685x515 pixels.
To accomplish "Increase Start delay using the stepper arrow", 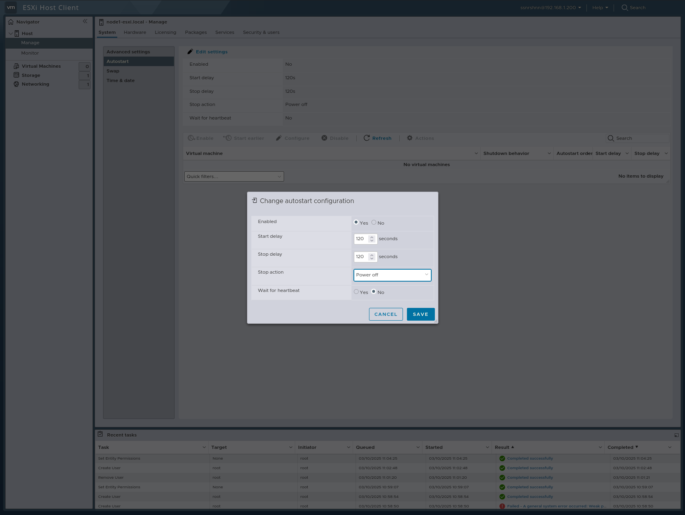I will click(372, 237).
